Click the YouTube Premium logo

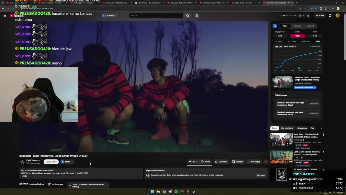point(17,16)
